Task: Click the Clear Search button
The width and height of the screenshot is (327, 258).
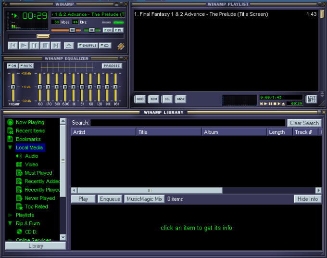Action: (304, 123)
